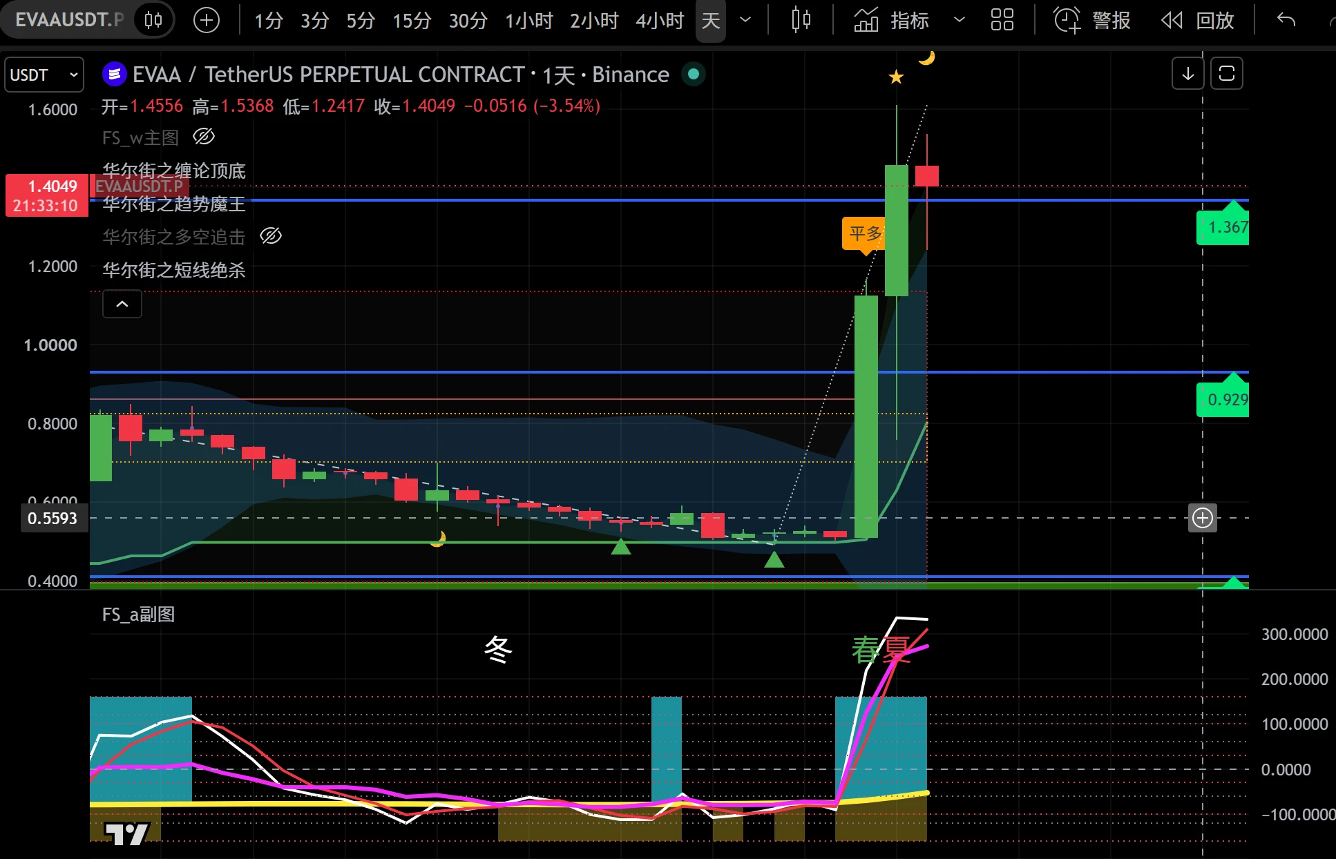Create a 警报 price alert

pyautogui.click(x=1092, y=21)
